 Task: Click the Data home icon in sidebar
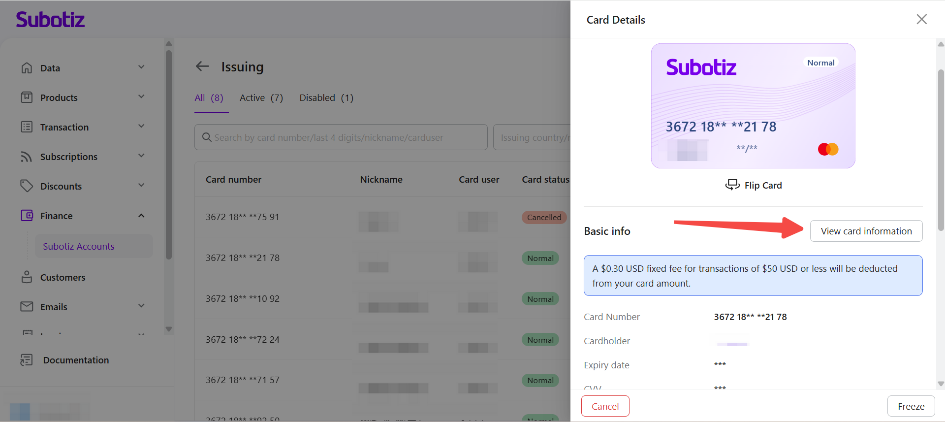click(27, 68)
